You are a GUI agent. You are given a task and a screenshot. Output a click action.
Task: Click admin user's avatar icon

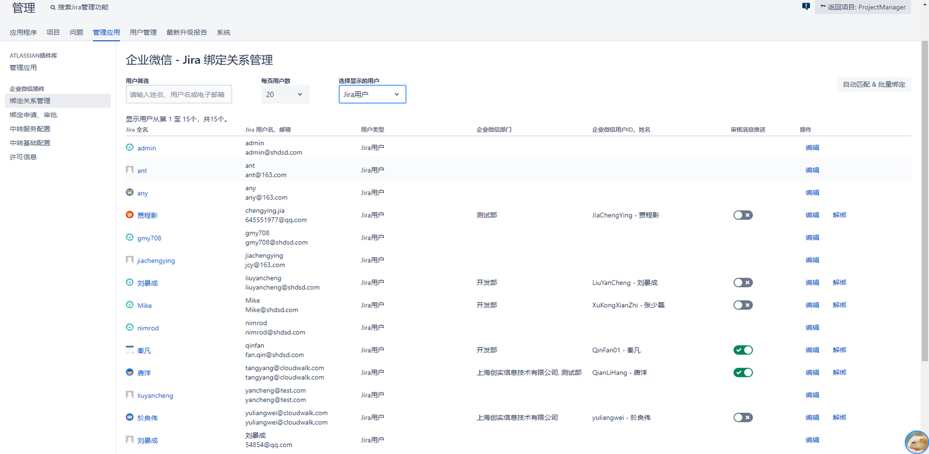[x=130, y=148]
